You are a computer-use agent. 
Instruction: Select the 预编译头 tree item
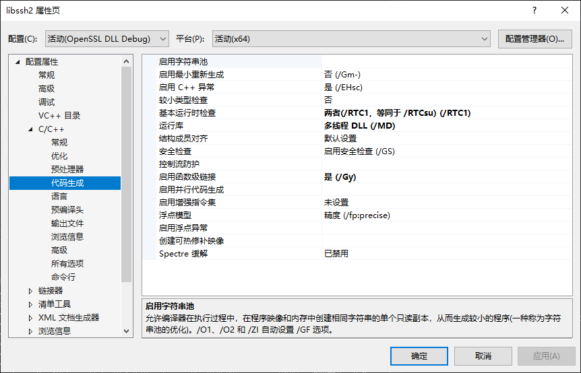tap(67, 210)
